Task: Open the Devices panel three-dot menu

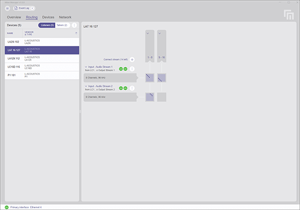Action: [x=74, y=25]
